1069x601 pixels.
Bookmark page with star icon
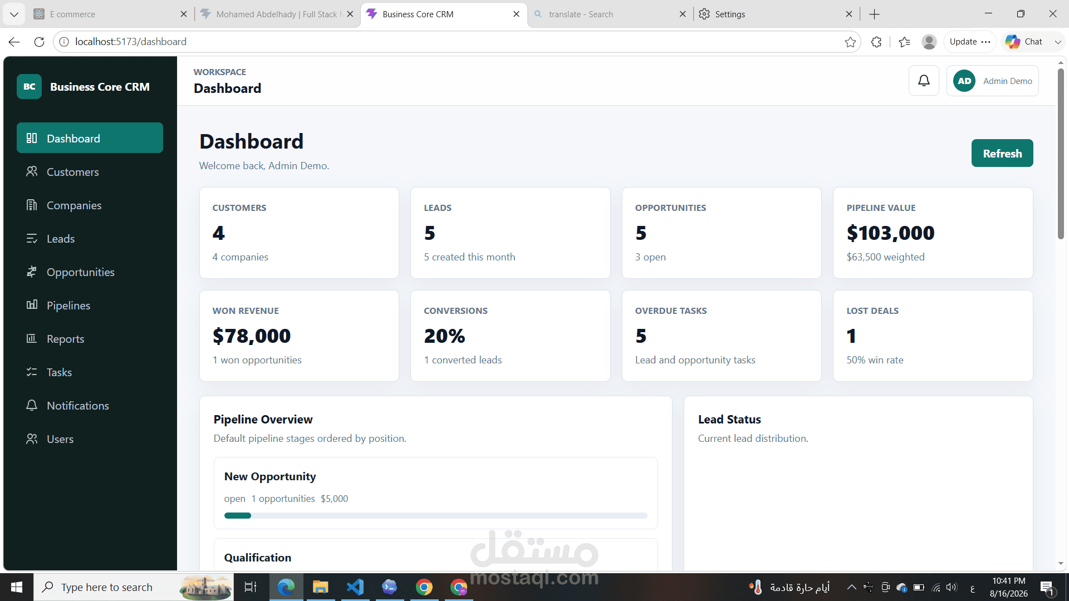[850, 42]
